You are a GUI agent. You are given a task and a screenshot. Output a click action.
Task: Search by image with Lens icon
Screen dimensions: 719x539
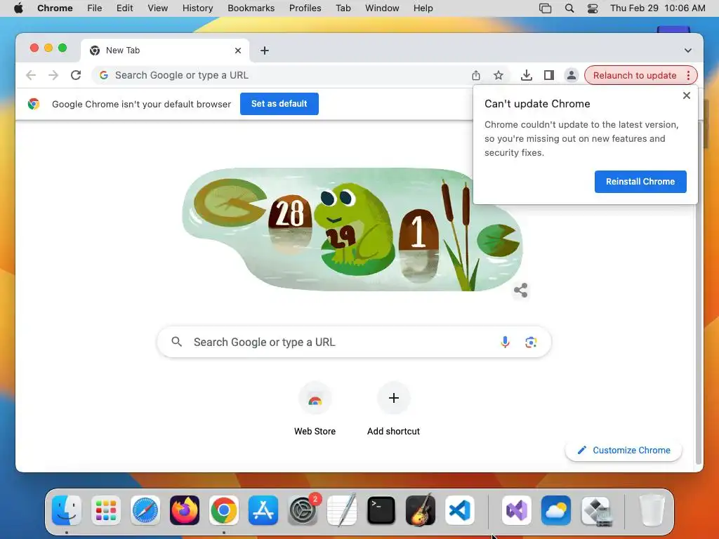(x=531, y=342)
